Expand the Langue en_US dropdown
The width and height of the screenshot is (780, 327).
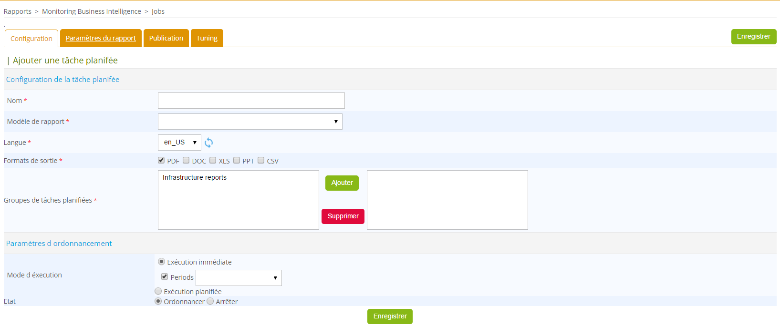tap(179, 143)
